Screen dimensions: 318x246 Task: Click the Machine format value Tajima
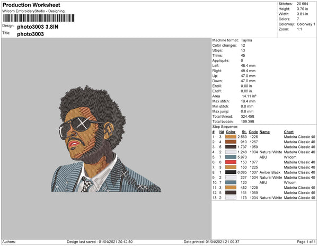click(246, 40)
